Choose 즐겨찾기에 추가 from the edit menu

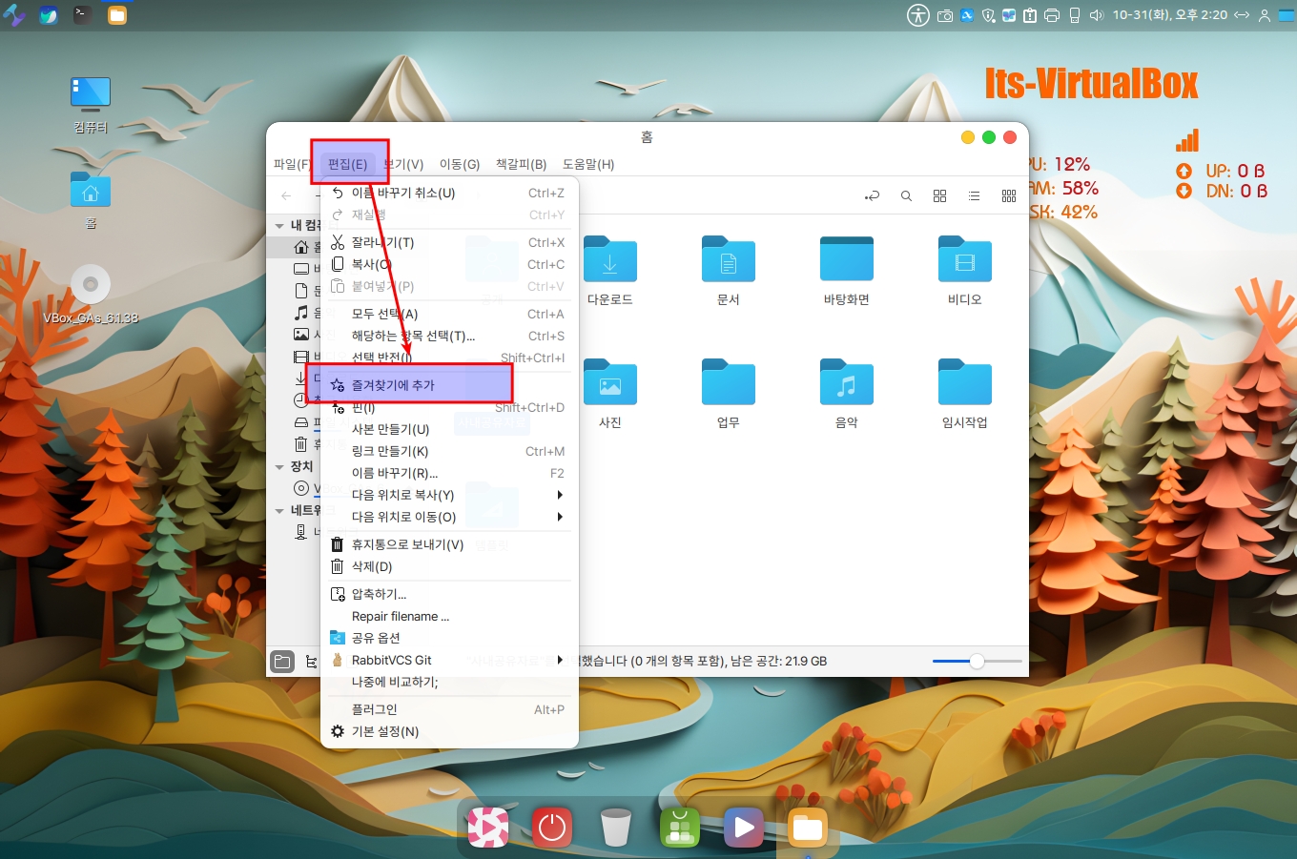(x=393, y=385)
